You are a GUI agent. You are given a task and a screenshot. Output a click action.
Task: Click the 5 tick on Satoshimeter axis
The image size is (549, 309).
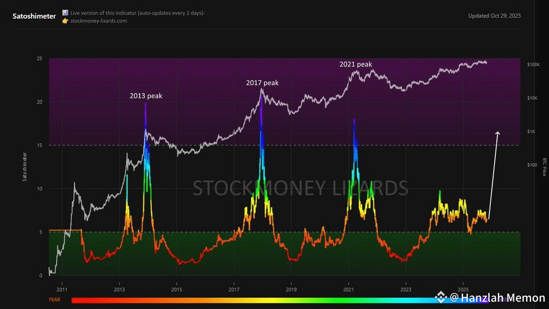(x=41, y=232)
